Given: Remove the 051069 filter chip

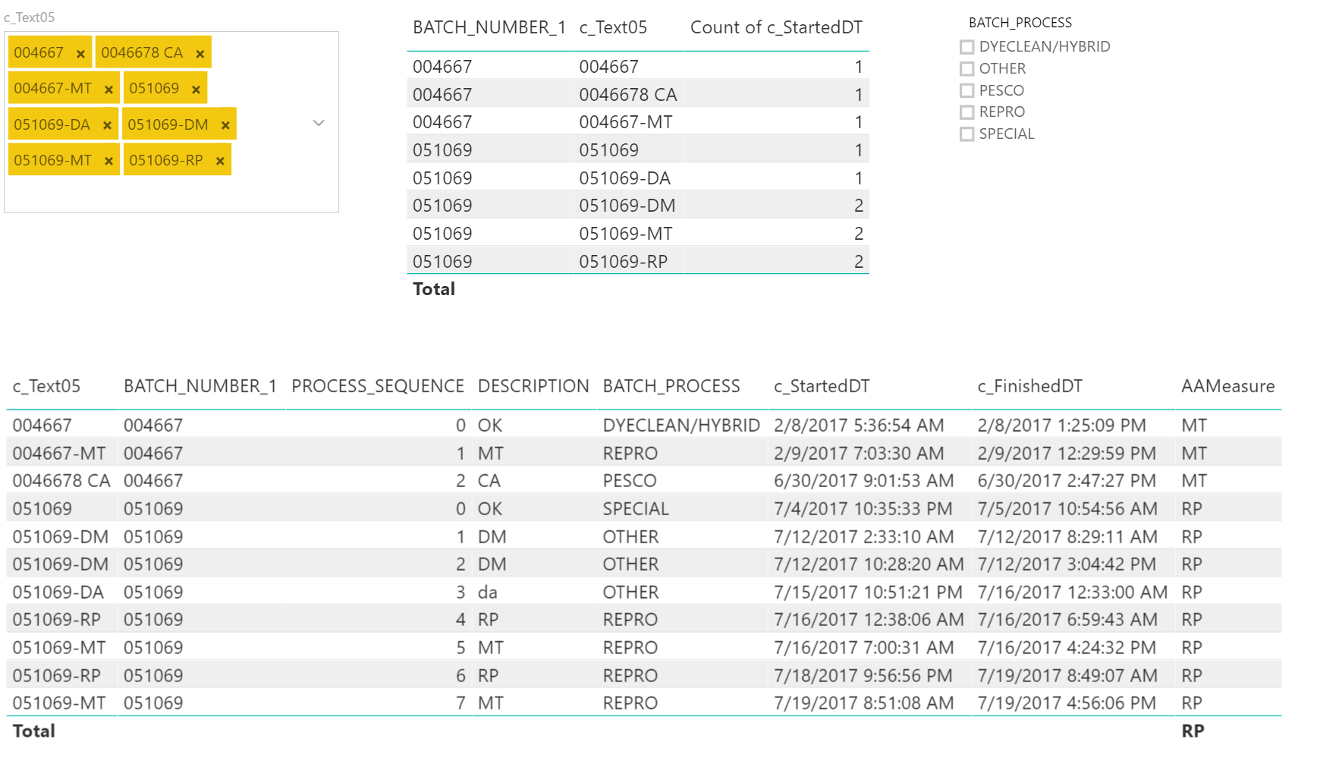Looking at the screenshot, I should [x=196, y=90].
